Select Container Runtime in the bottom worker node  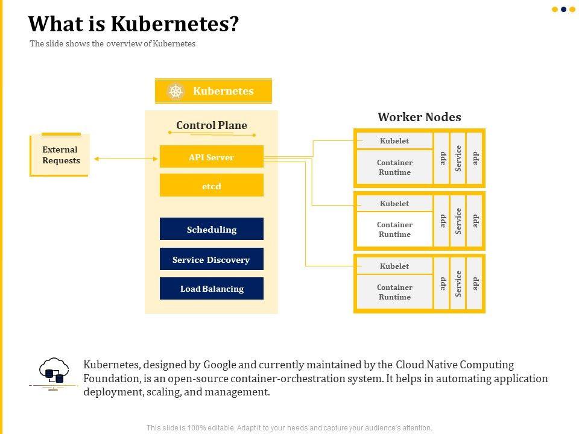(x=394, y=292)
